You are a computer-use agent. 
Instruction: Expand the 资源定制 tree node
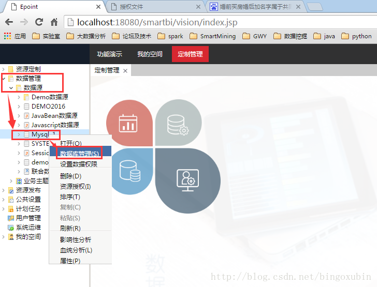3,69
